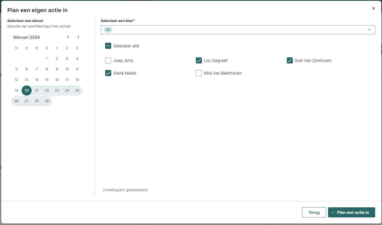Toggle the Selecteer alle checkbox
This screenshot has height=225, width=382.
[108, 46]
